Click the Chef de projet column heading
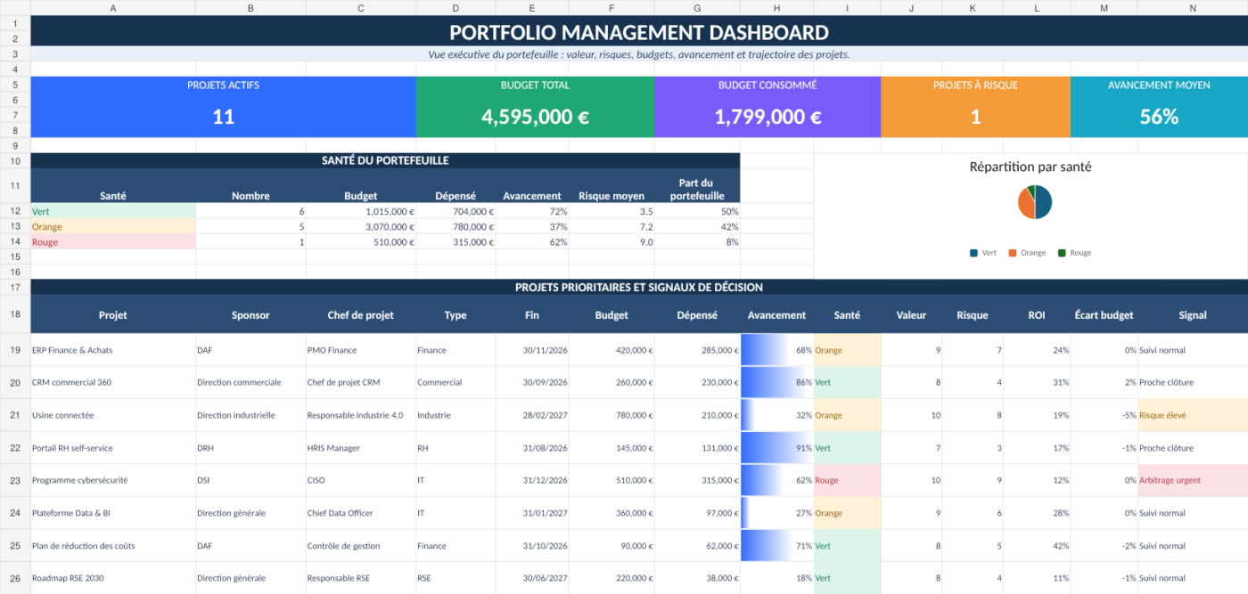This screenshot has width=1248, height=594. [361, 314]
